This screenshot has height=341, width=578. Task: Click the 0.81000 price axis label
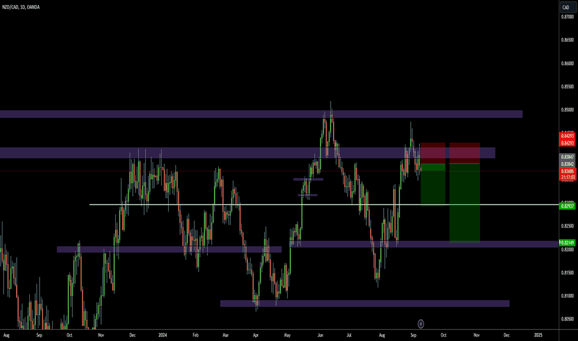567,296
